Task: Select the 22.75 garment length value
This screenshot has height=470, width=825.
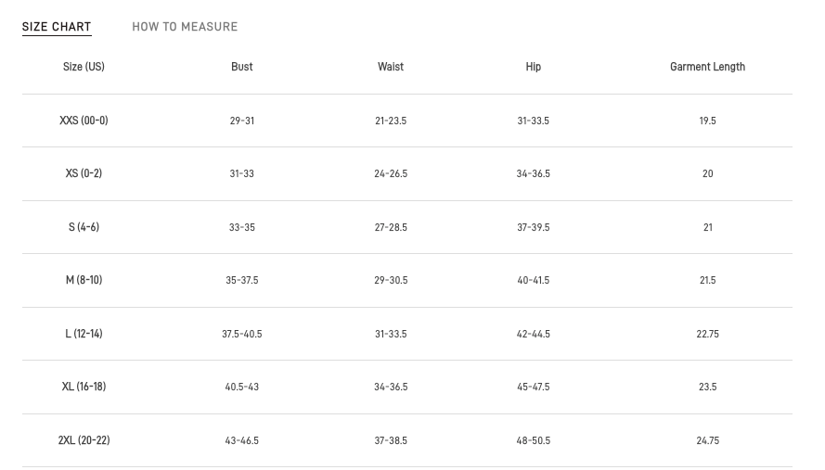Action: [707, 334]
